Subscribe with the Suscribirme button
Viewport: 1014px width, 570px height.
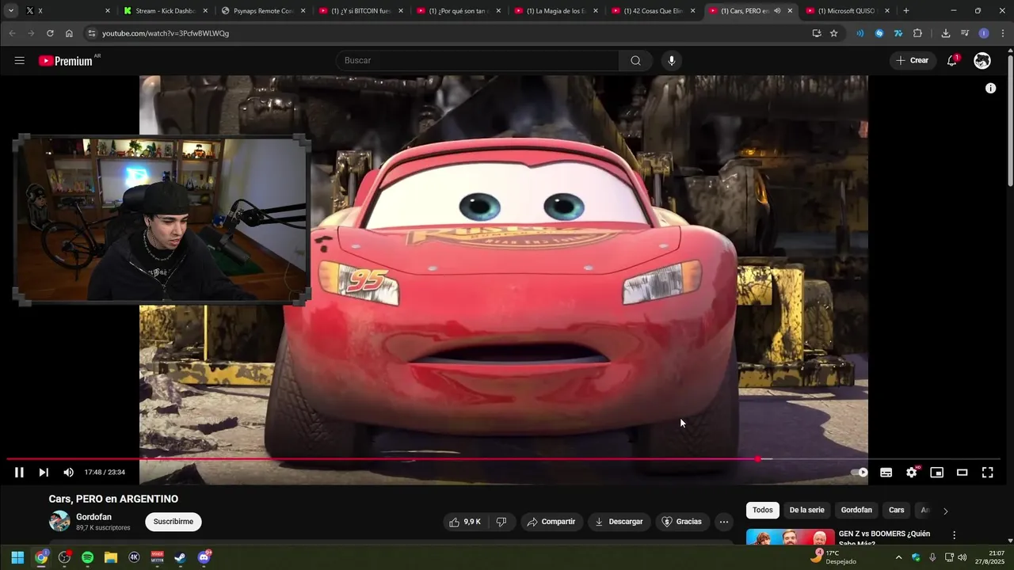[x=173, y=522]
